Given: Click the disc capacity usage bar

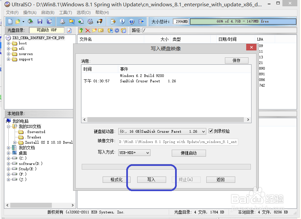Looking at the screenshot, I should click(243, 22).
